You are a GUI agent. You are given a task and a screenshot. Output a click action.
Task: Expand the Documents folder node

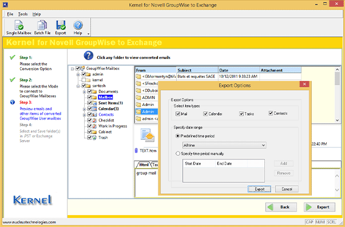coord(84,92)
